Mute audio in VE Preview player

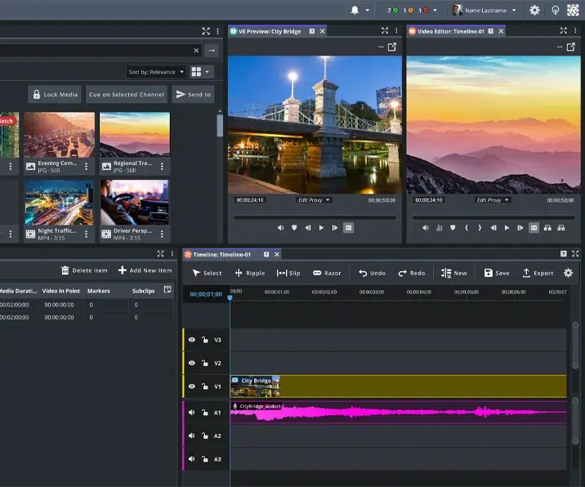click(x=280, y=228)
